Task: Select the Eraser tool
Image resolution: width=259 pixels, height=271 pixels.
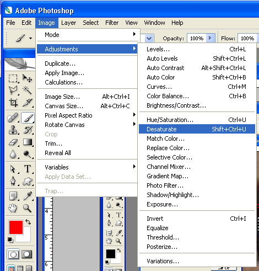Action: pos(13,142)
